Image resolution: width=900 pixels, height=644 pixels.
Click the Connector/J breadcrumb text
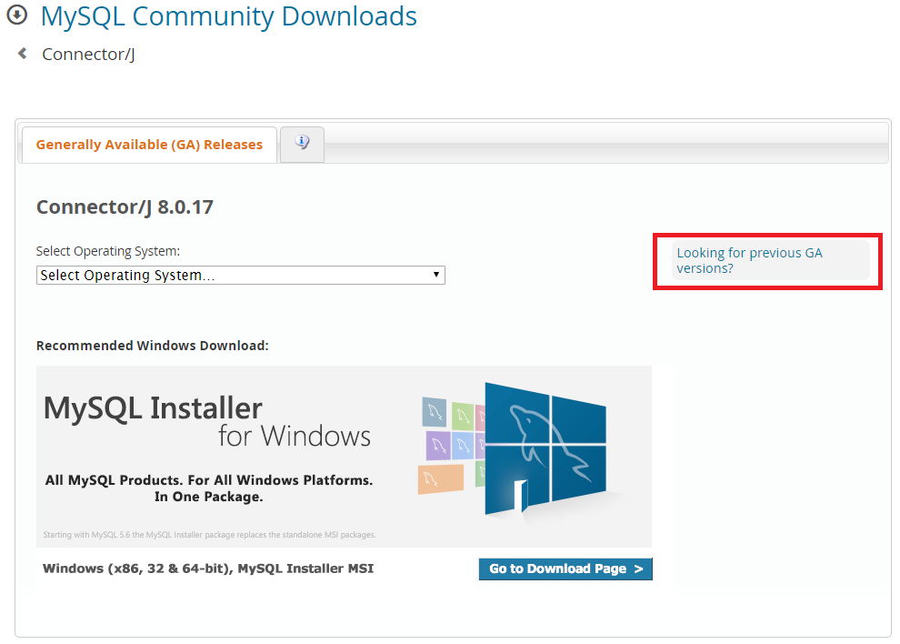[x=88, y=54]
